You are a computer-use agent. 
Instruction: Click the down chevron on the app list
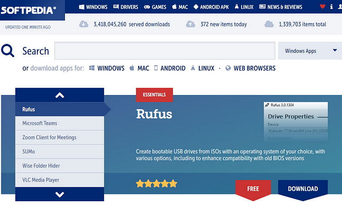[x=59, y=194]
